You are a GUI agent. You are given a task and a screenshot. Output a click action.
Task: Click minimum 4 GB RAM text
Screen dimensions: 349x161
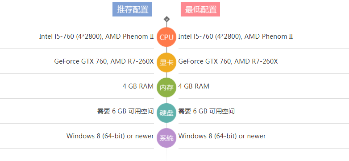194,86
